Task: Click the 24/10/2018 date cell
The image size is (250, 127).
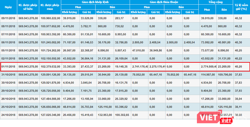Action: coord(8,114)
